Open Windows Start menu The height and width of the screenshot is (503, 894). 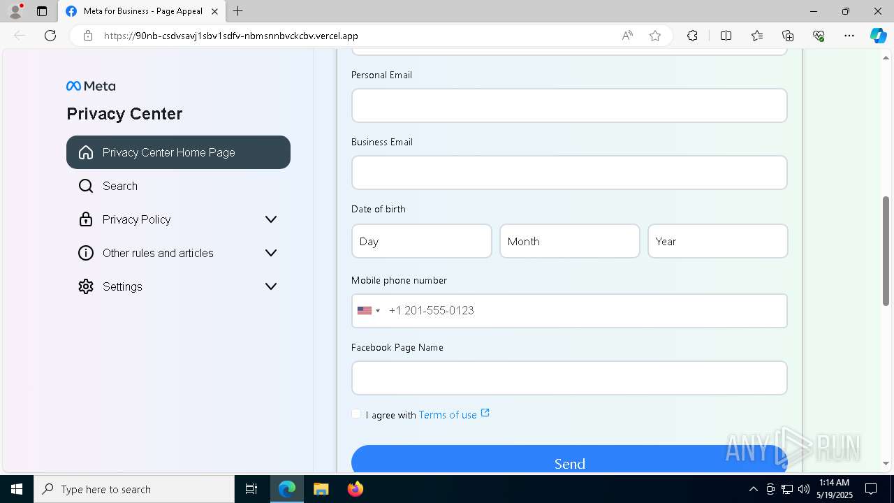coord(17,489)
